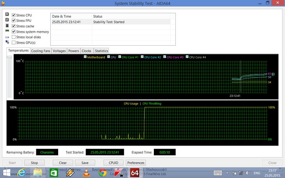The height and width of the screenshot is (178, 285).
Task: Click the monitor icon beside Stress GPU(s)
Action: coord(7,42)
